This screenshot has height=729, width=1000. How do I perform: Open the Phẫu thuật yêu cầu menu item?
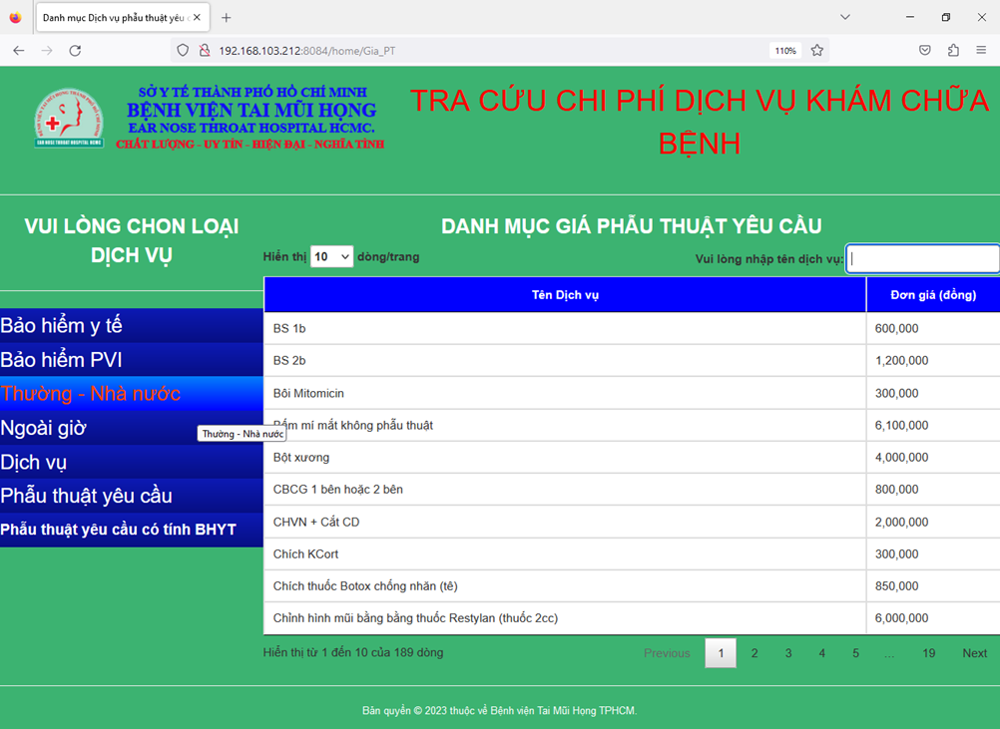[x=87, y=496]
